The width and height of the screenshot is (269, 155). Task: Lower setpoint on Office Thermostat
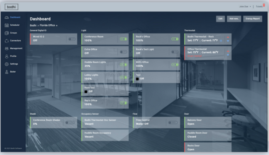(x=228, y=55)
